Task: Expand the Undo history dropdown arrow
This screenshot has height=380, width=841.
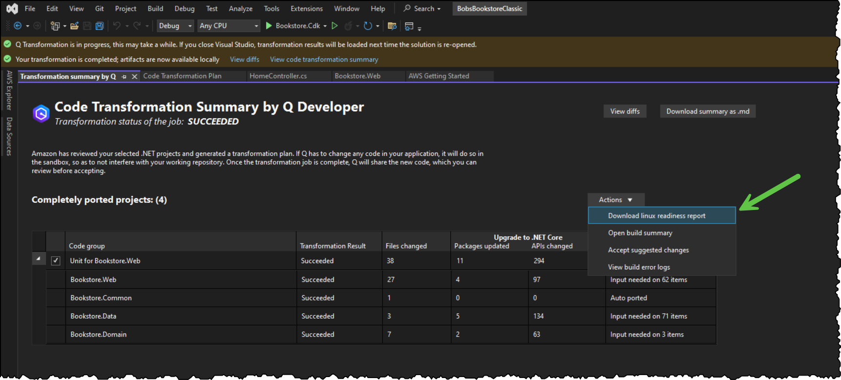Action: [127, 26]
